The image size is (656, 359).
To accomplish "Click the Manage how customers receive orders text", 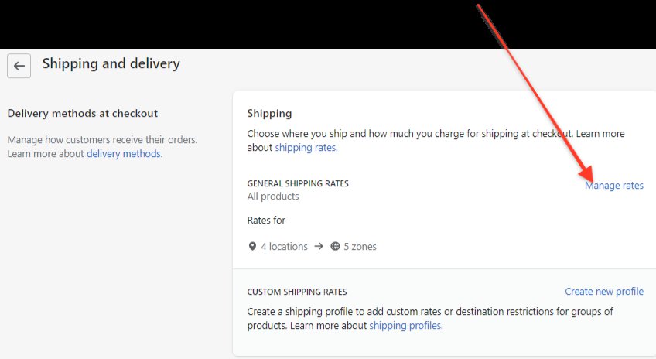I will coord(102,140).
